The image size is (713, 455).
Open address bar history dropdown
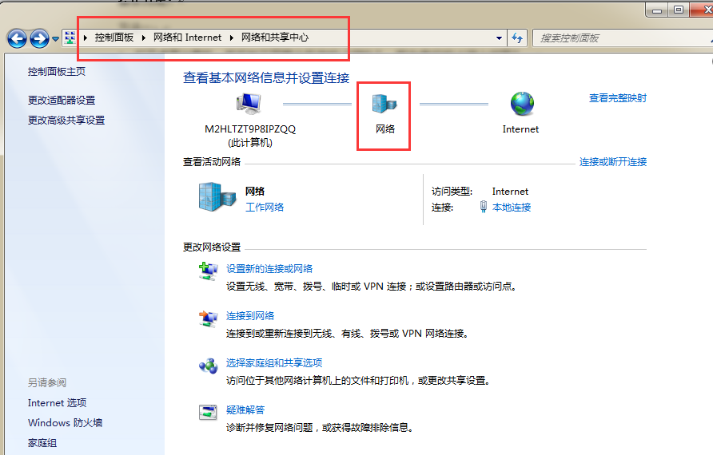pyautogui.click(x=500, y=38)
